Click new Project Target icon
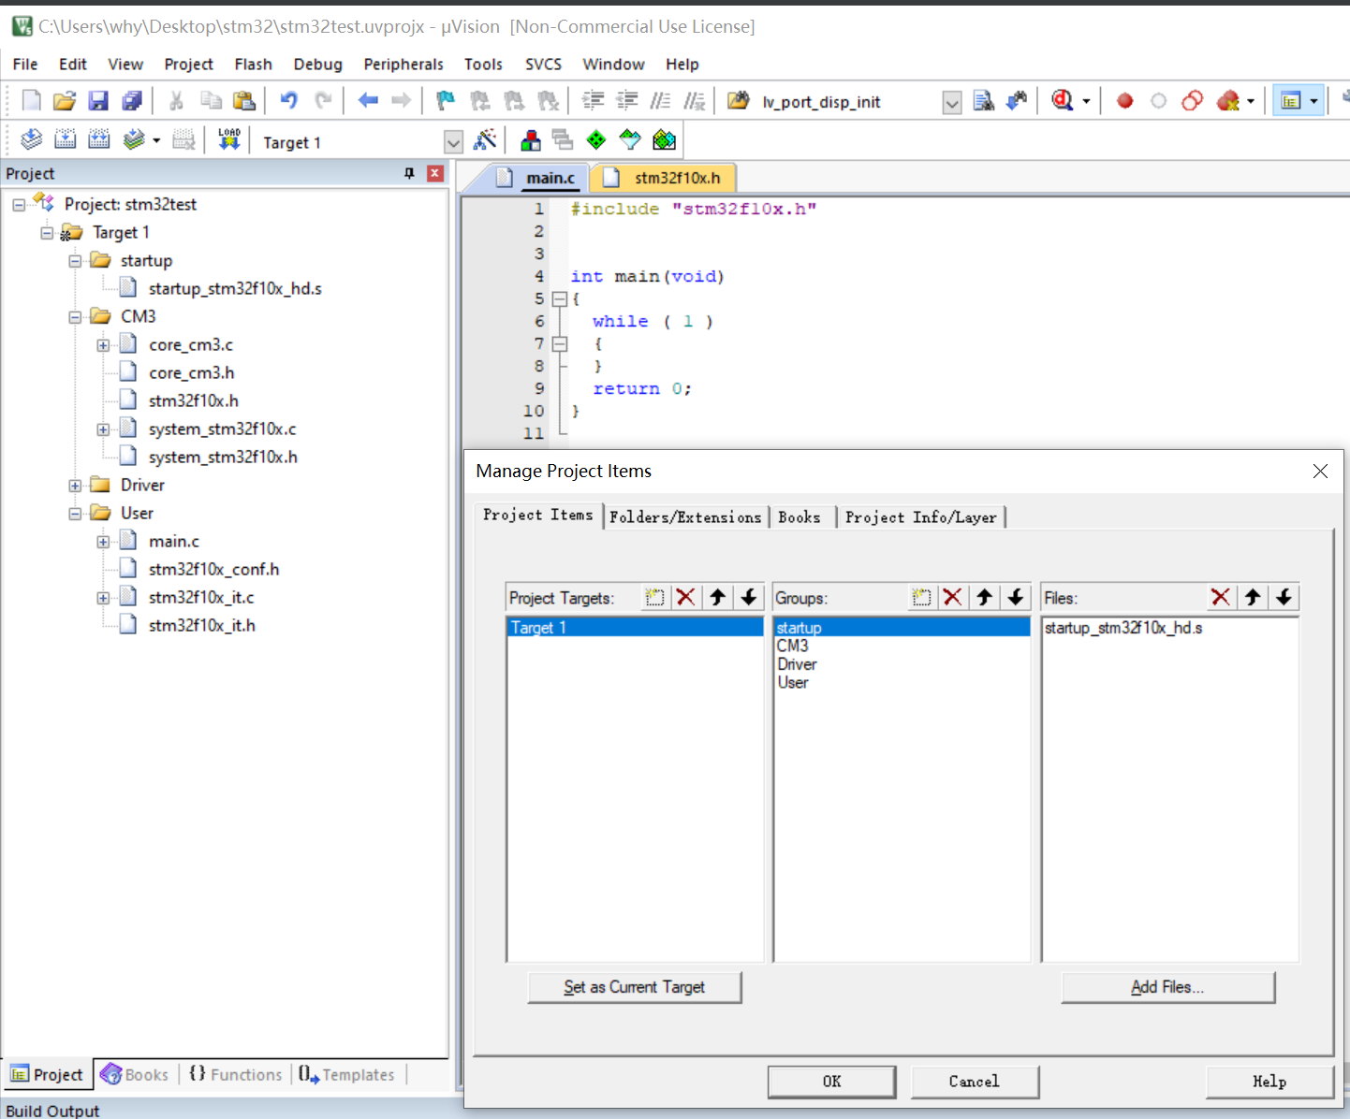This screenshot has height=1119, width=1350. (654, 597)
